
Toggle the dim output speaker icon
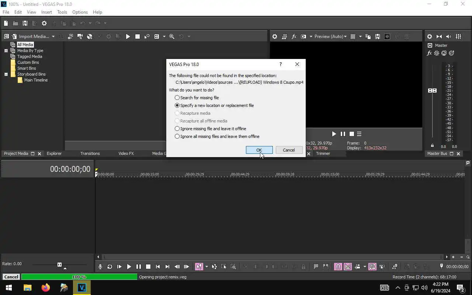(449, 37)
